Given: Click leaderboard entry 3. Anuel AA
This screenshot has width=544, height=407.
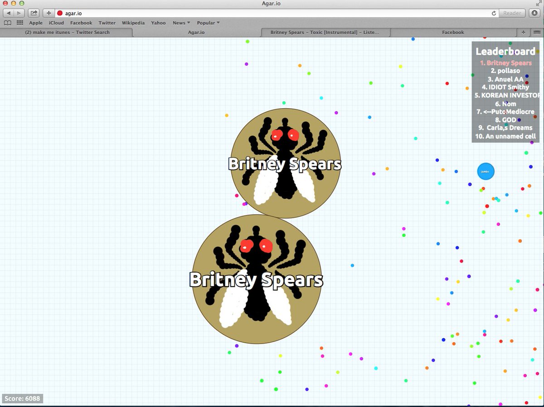Looking at the screenshot, I should 505,79.
